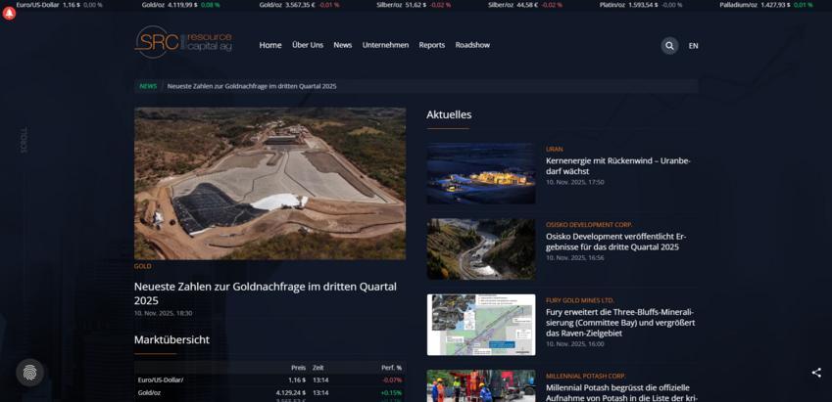Click Platin/oz quote in top ticker
The width and height of the screenshot is (832, 402).
click(641, 5)
